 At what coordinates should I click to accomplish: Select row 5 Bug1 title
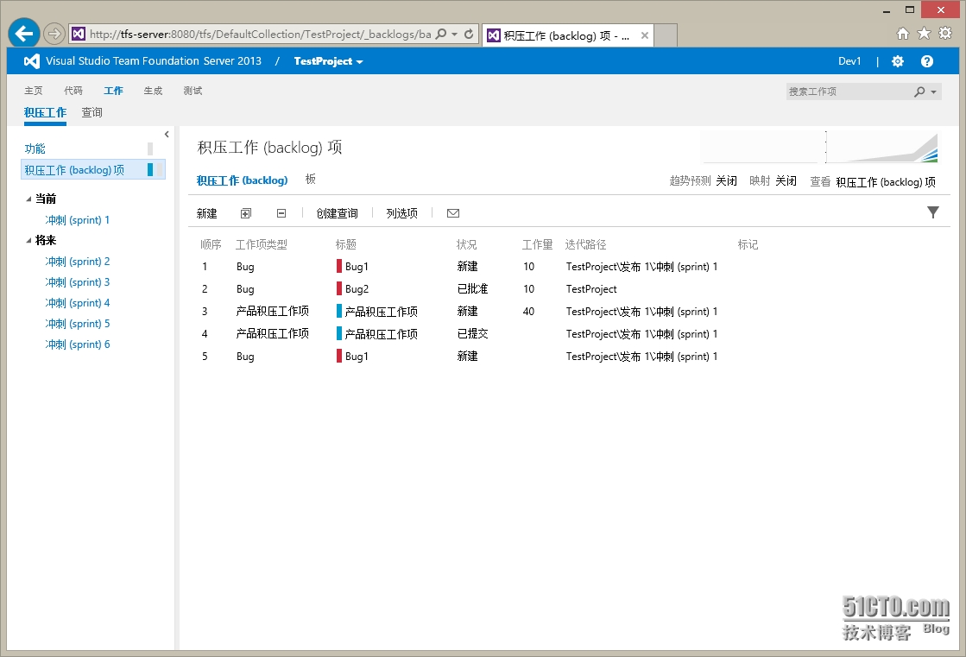click(357, 357)
